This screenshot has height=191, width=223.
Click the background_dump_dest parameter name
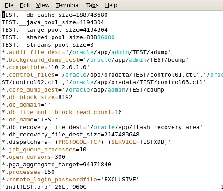click(x=44, y=60)
